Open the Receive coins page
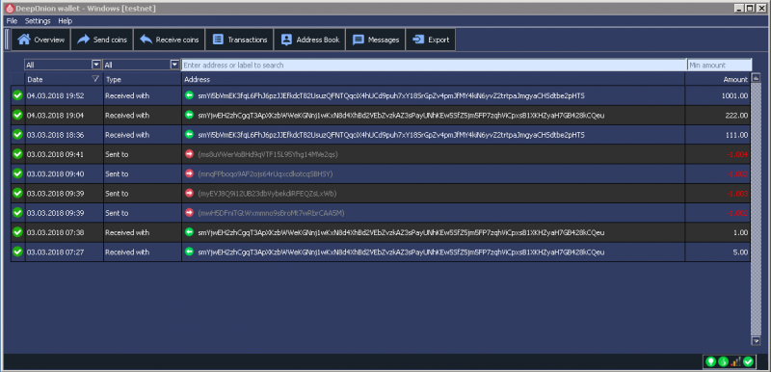Image resolution: width=771 pixels, height=372 pixels. point(170,40)
